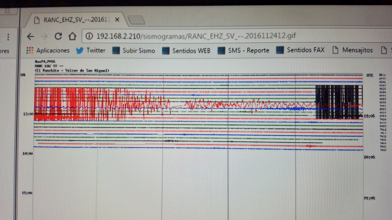Open the browser home page icon

coord(73,36)
